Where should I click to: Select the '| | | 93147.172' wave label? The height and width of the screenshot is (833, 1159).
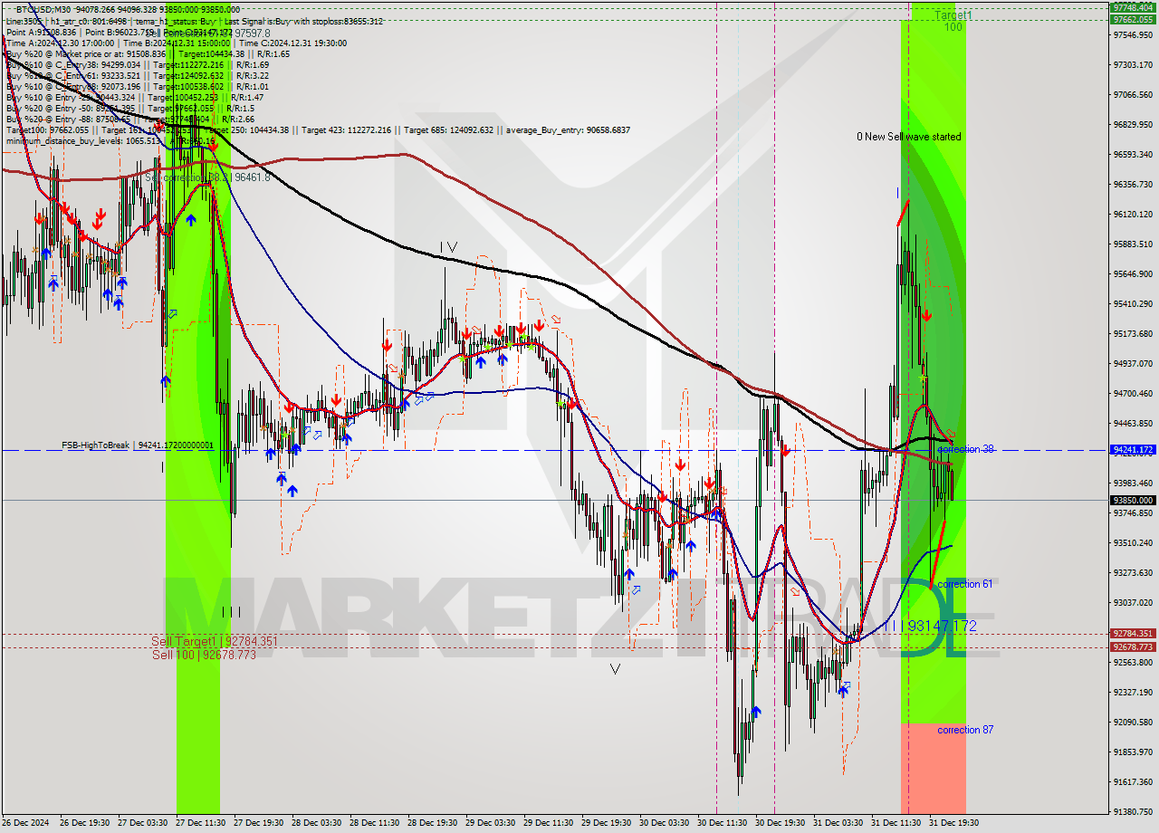(932, 626)
